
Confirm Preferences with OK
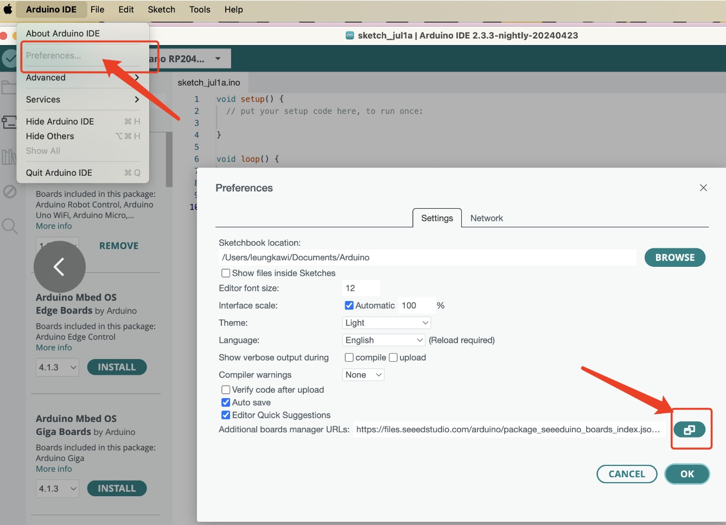click(687, 474)
